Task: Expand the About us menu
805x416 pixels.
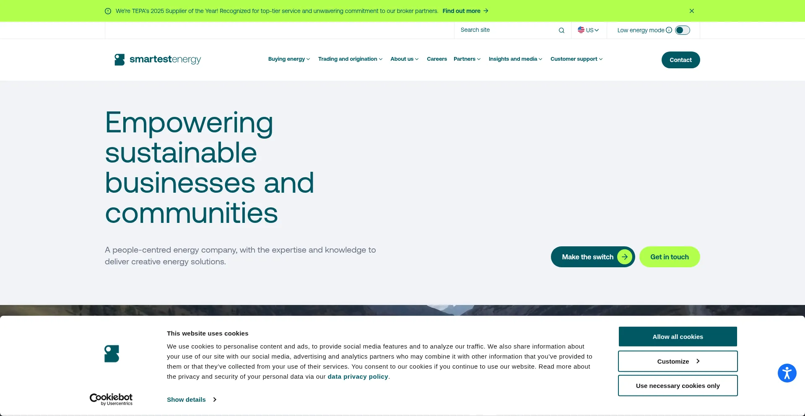Action: [x=404, y=59]
